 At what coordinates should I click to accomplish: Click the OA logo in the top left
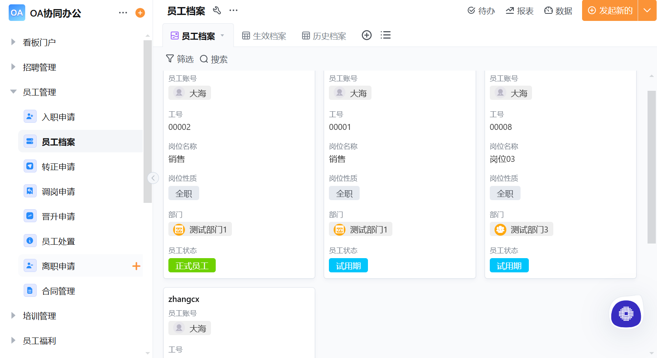coord(17,13)
